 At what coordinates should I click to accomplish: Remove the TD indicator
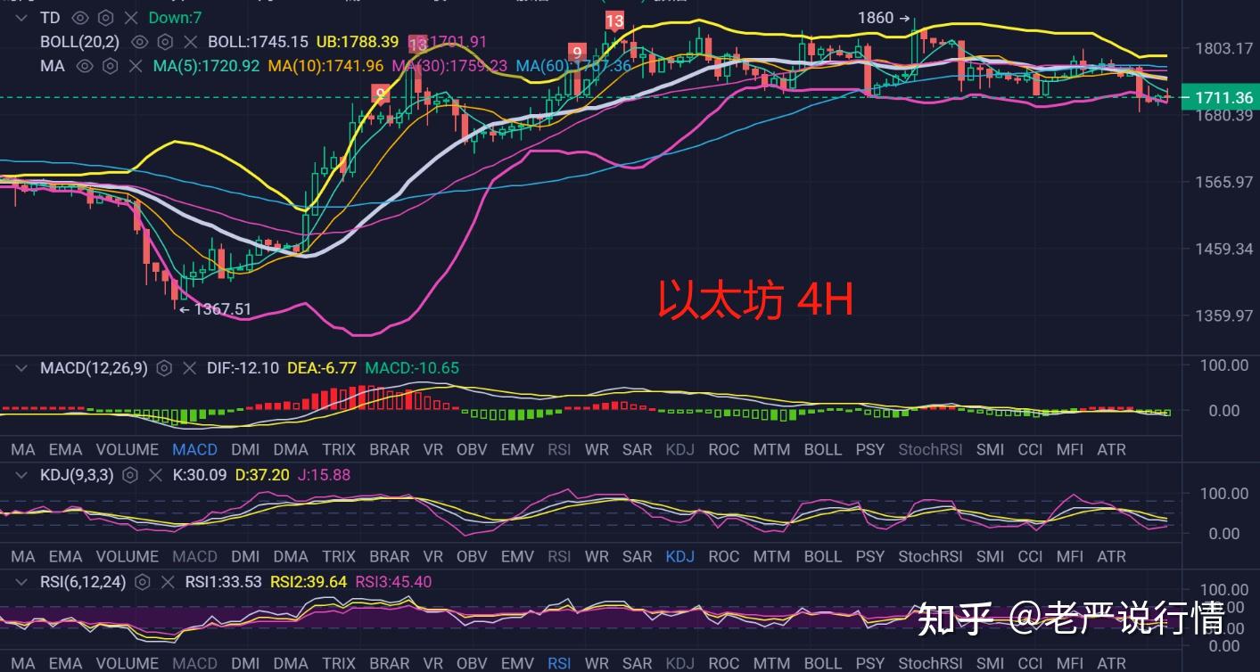pyautogui.click(x=130, y=18)
